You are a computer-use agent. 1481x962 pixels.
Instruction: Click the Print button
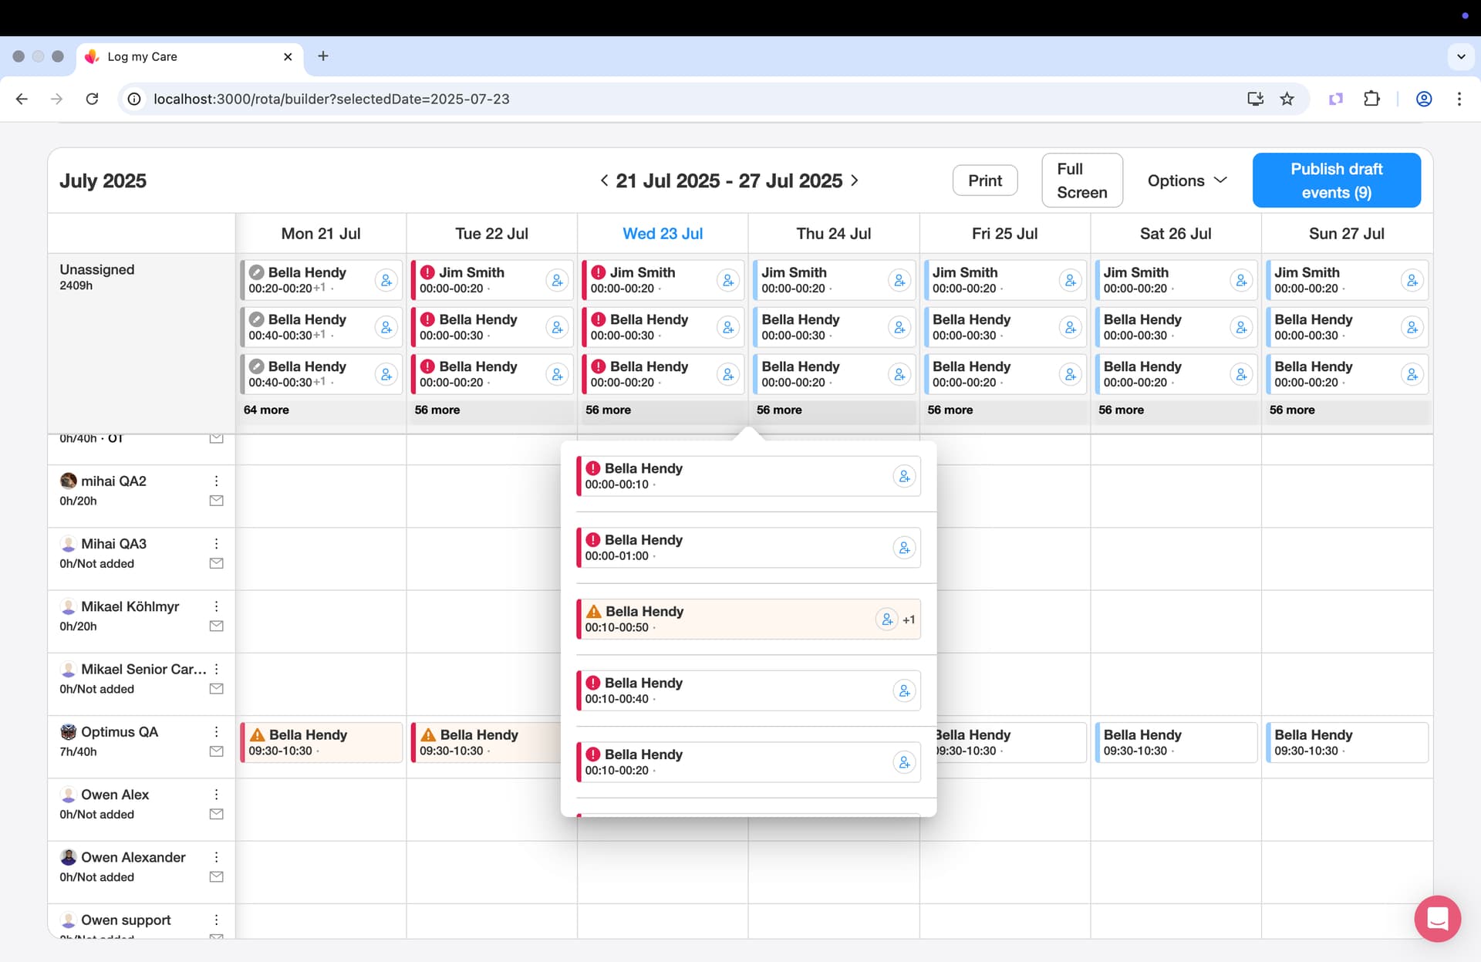coord(985,181)
